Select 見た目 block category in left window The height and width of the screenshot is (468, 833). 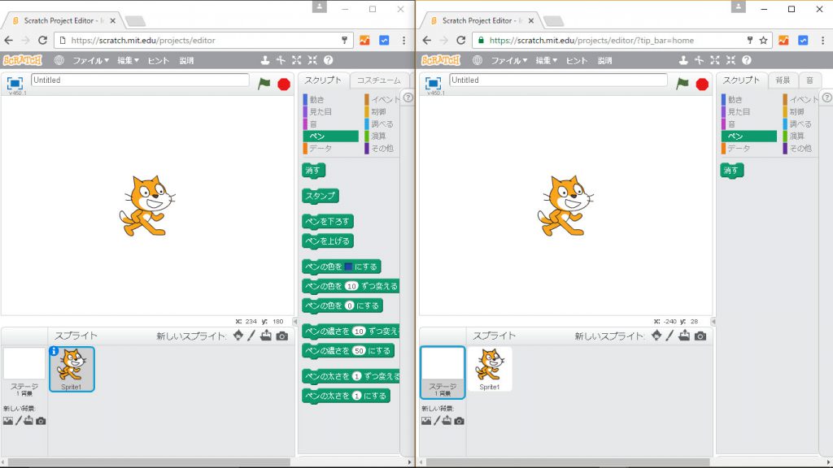[321, 111]
